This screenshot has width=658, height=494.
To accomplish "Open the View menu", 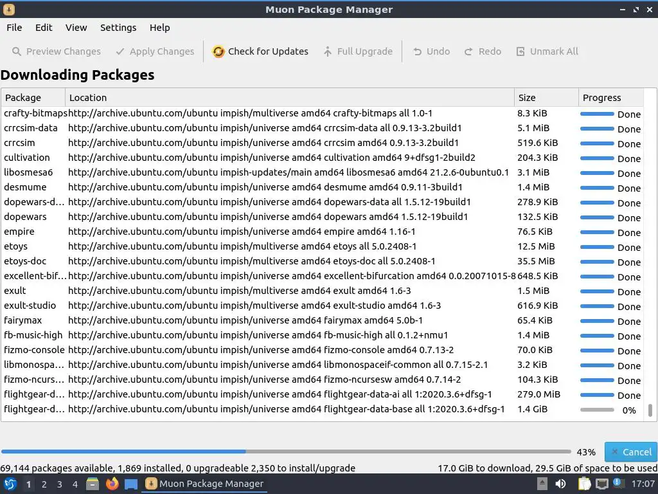I will [x=76, y=28].
